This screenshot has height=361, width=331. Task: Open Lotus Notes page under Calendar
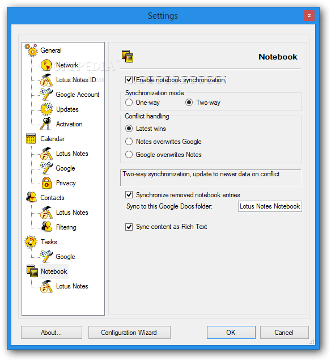[x=72, y=154]
